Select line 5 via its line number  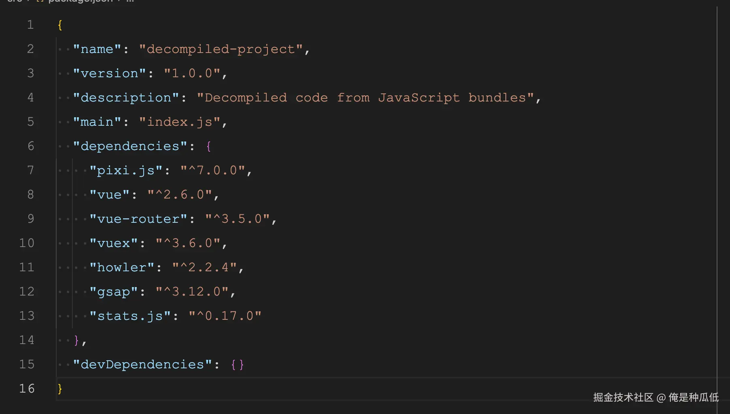(x=30, y=122)
